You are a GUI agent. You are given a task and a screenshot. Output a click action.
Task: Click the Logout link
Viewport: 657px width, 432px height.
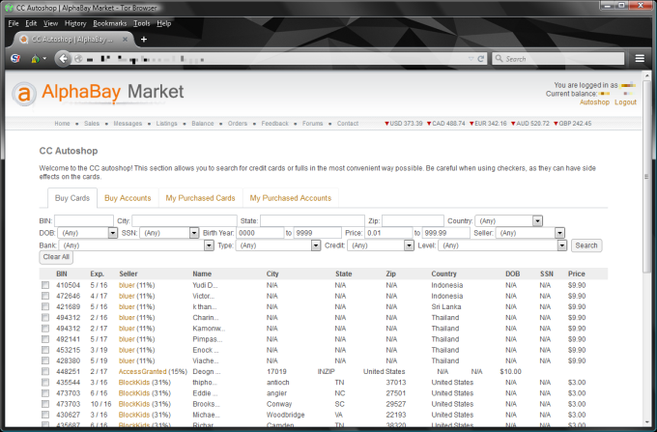point(625,102)
